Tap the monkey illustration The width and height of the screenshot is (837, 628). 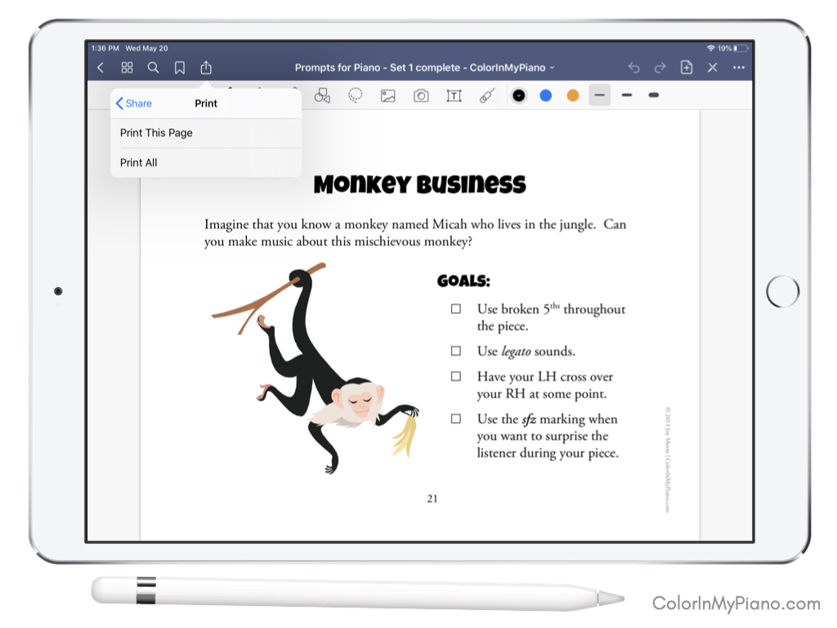(x=315, y=369)
